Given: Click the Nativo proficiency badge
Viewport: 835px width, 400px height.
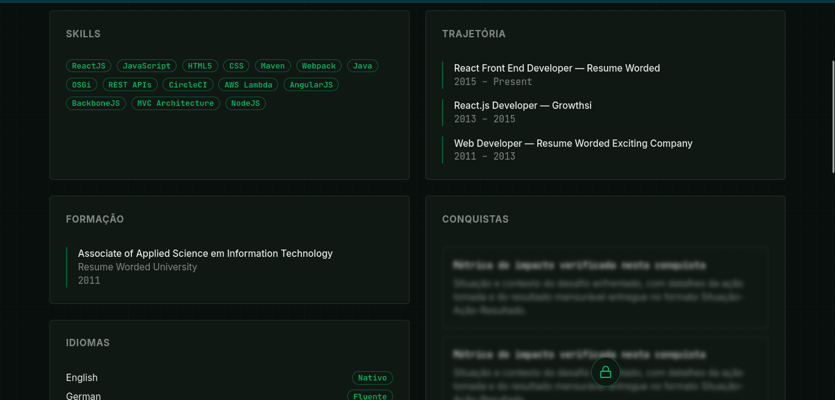Looking at the screenshot, I should 372,378.
